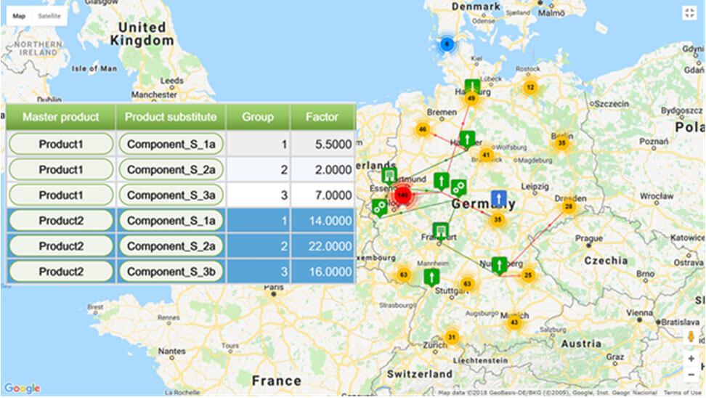Select the factor cell 5.5000
The image size is (706, 398).
point(322,144)
